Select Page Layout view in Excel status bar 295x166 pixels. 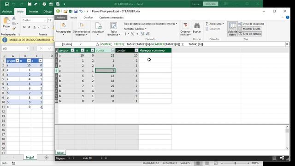pyautogui.click(x=207, y=163)
